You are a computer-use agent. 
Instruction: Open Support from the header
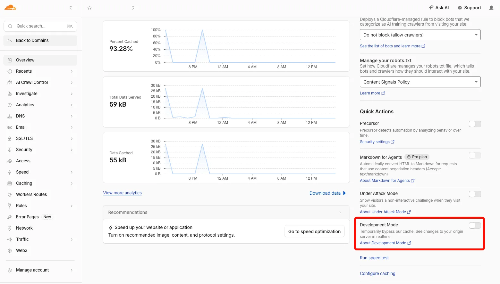(x=469, y=8)
